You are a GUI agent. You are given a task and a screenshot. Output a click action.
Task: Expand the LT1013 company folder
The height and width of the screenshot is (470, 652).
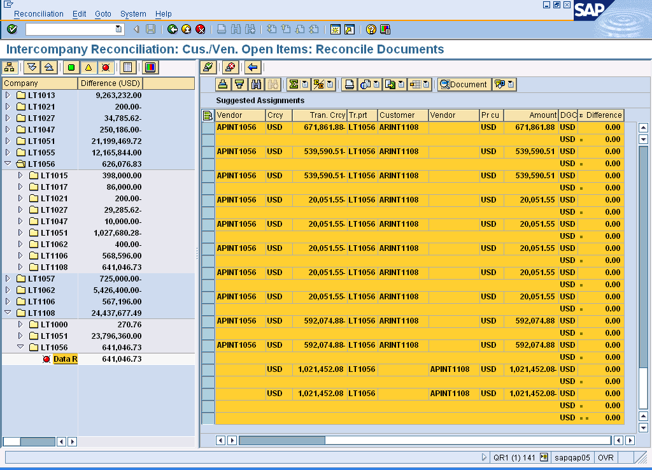coord(8,95)
